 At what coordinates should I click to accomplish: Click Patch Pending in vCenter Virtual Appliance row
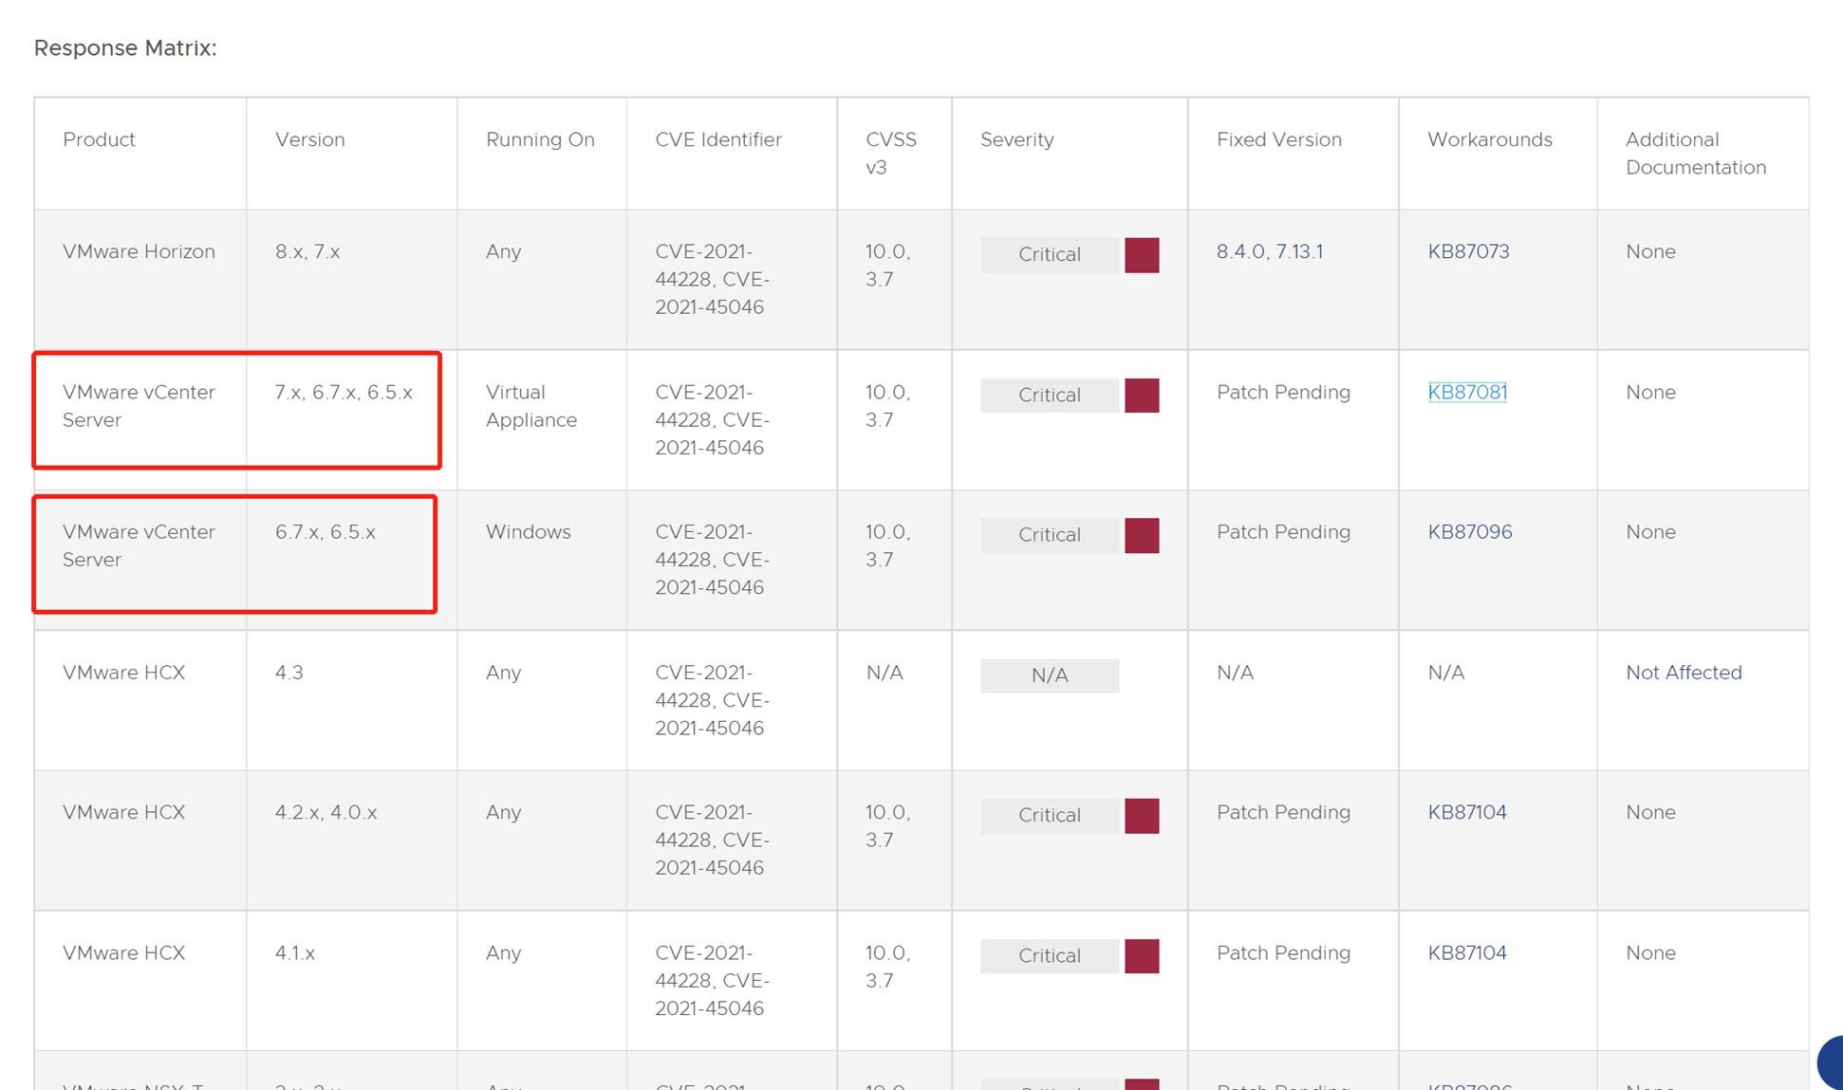click(1283, 392)
